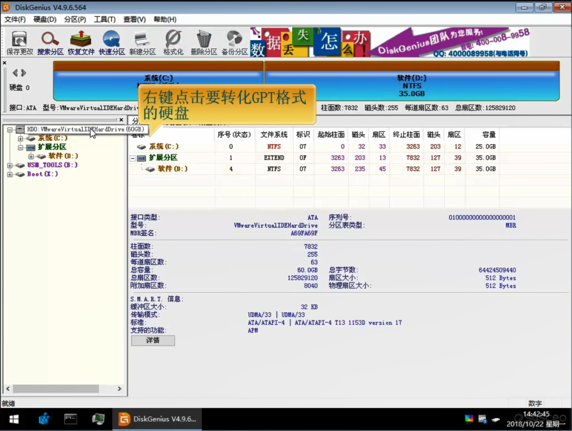The width and height of the screenshot is (572, 431).
Task: Click the 删除分区 (Delete Partition) trash icon
Action: [204, 42]
